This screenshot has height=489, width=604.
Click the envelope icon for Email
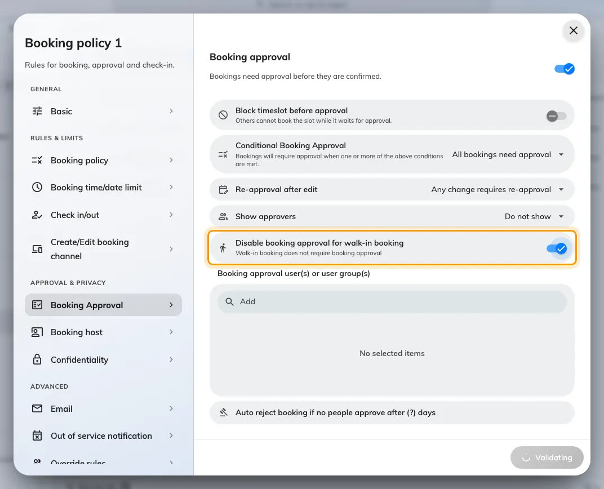click(x=37, y=408)
